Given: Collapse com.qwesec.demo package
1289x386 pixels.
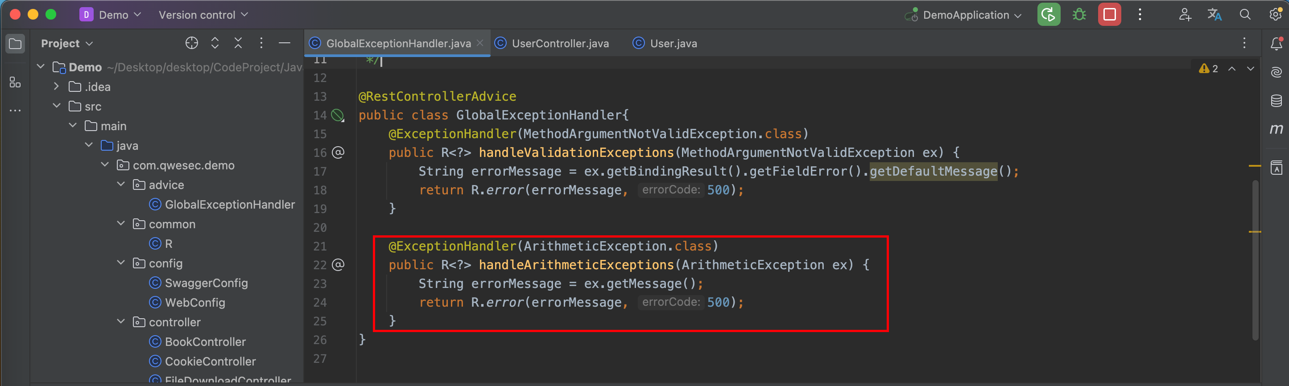Looking at the screenshot, I should coord(104,164).
